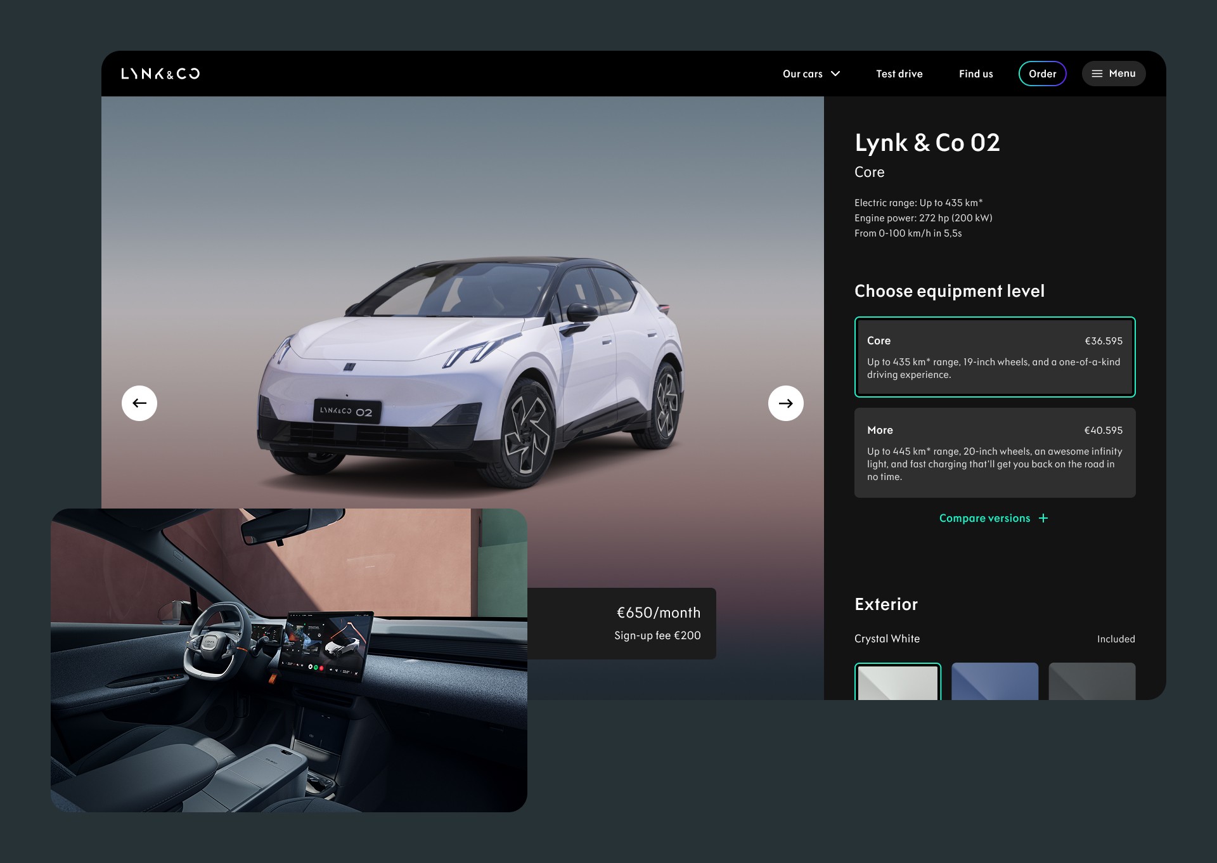Click the Sign-up fee €200 text
The width and height of the screenshot is (1217, 863).
tap(657, 635)
